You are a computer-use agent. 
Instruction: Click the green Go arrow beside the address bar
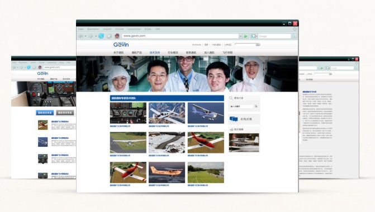[x=246, y=36]
